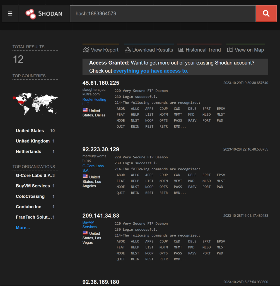Click RouterHosting LLC organization link
The width and height of the screenshot is (280, 286).
pyautogui.click(x=94, y=102)
